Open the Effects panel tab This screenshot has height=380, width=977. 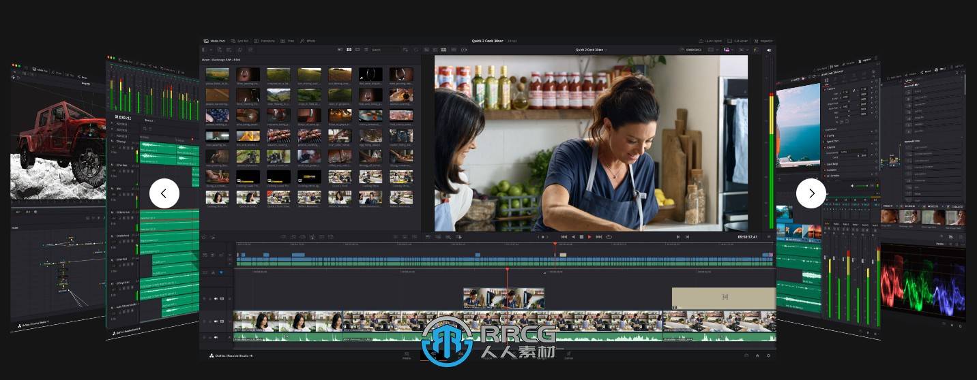pyautogui.click(x=307, y=41)
